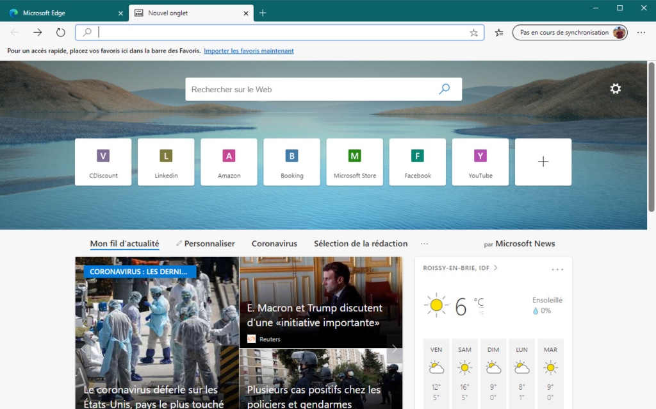Open Plusieurs cas positifs article
This screenshot has height=409, width=656.
[x=321, y=379]
